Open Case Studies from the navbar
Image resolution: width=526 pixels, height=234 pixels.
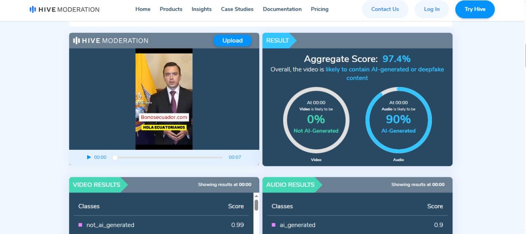(x=237, y=9)
